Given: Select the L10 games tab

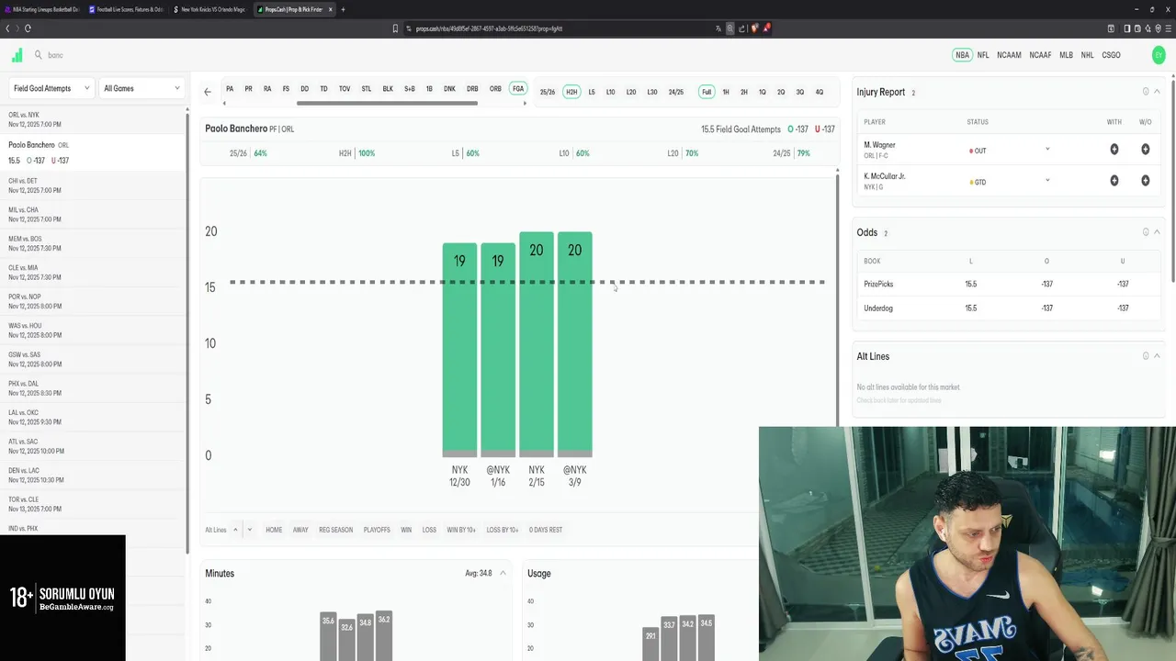Looking at the screenshot, I should click(610, 92).
